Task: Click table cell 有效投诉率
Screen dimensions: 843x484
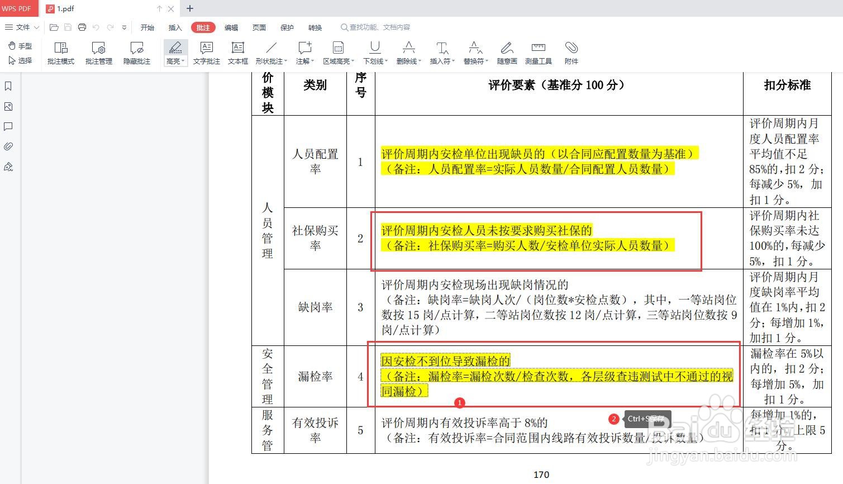Action: pyautogui.click(x=315, y=430)
